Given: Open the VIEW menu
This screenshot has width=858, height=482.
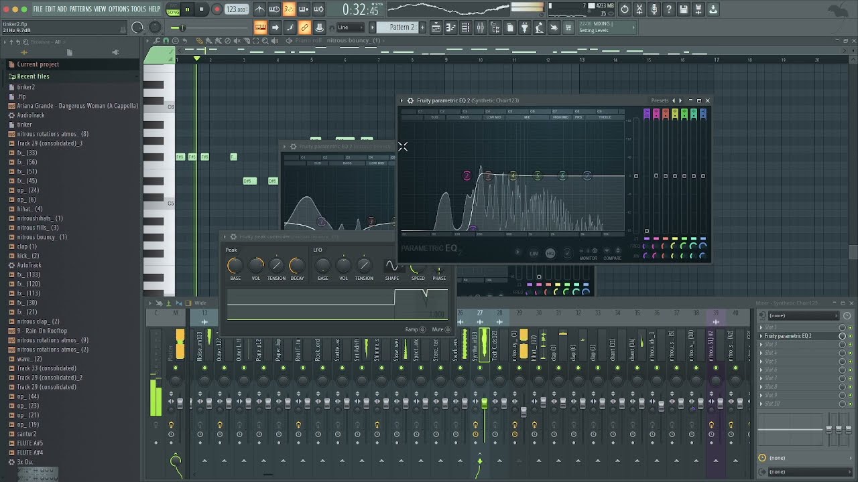Looking at the screenshot, I should [100, 9].
